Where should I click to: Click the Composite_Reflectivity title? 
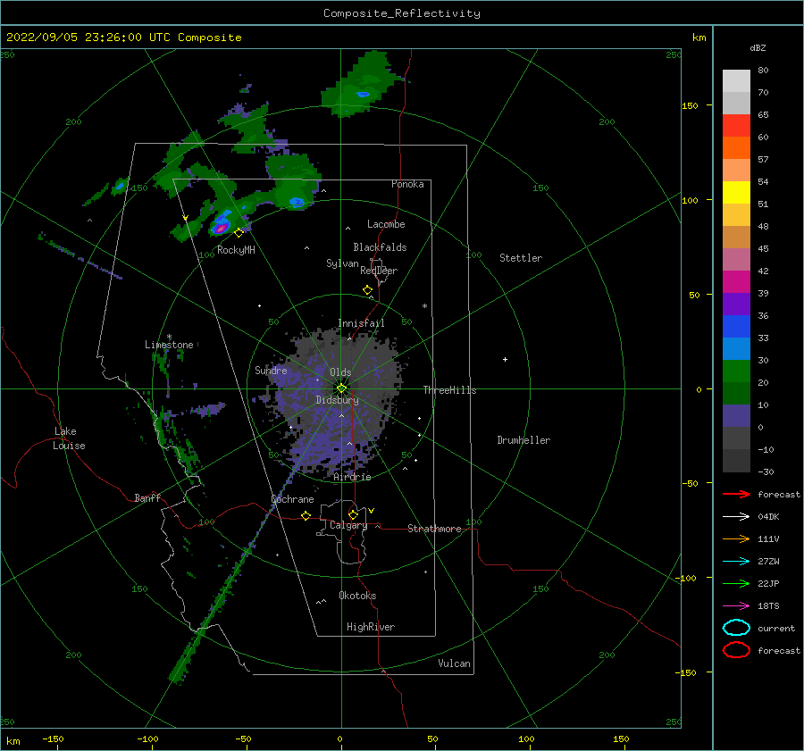click(x=401, y=13)
